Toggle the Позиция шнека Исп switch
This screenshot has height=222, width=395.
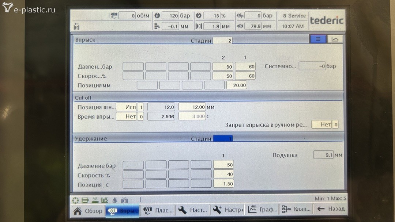click(126, 107)
